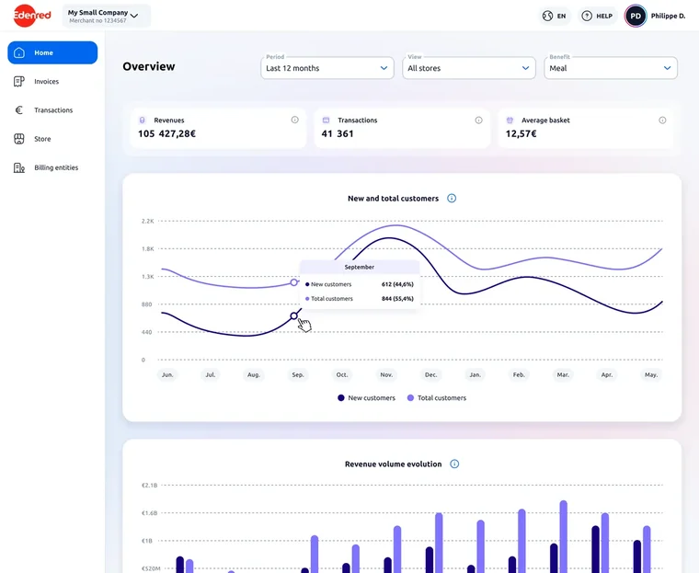Click the September tooltip header
This screenshot has height=573, width=699.
360,267
